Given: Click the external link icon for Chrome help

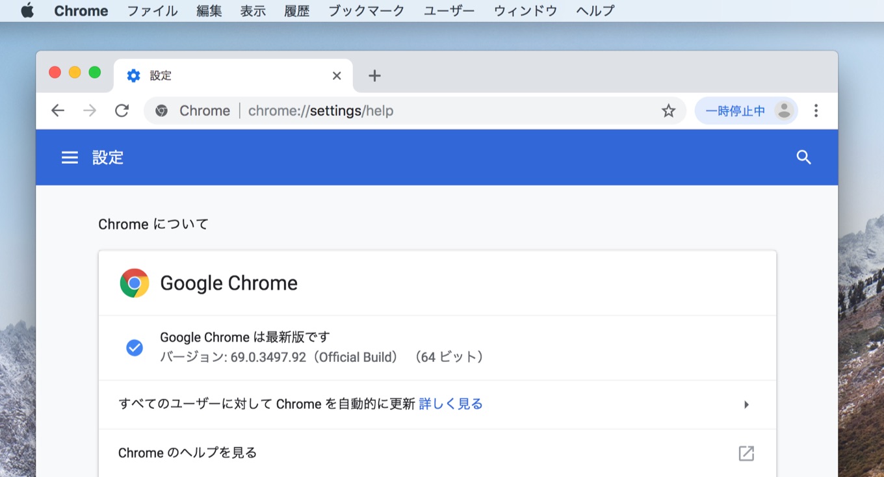Looking at the screenshot, I should [x=746, y=453].
